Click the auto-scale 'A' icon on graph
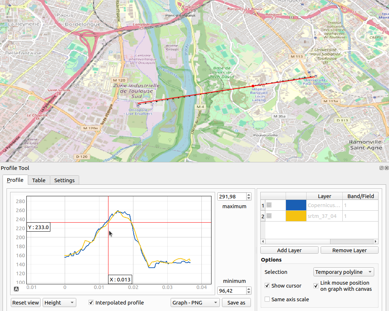The image size is (389, 311). [16, 289]
